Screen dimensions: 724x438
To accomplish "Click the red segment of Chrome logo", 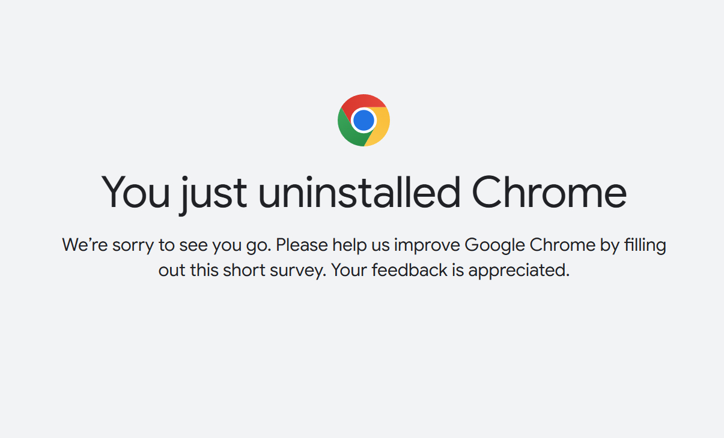I will 362,101.
